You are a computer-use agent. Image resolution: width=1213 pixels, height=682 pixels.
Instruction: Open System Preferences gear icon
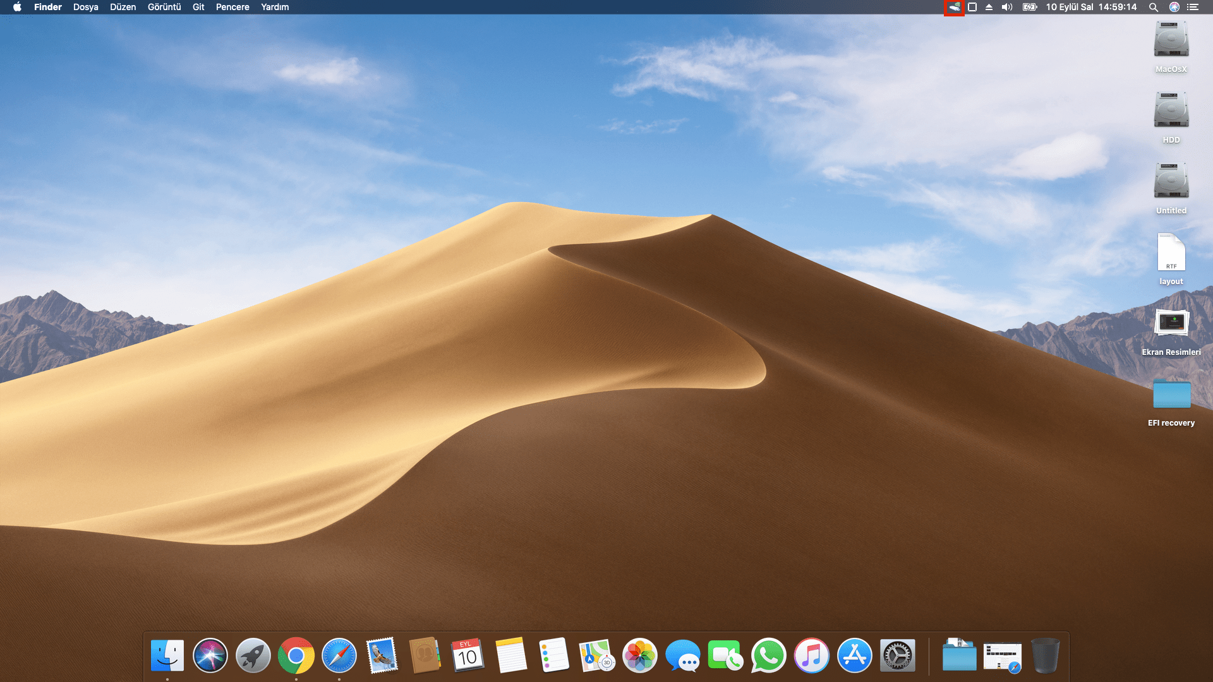coord(897,655)
